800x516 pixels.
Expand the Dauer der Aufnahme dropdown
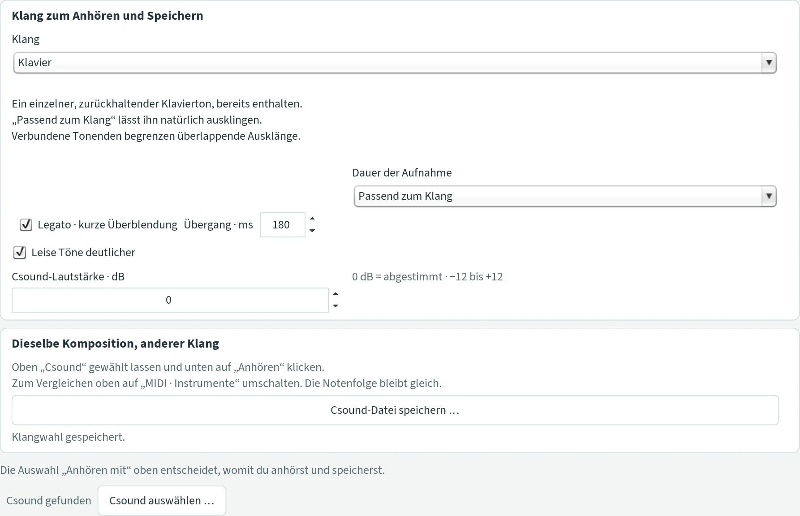click(x=565, y=196)
